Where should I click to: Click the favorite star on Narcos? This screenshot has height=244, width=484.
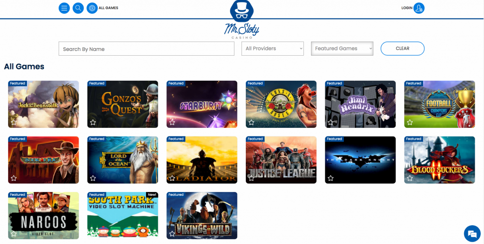coord(14,234)
